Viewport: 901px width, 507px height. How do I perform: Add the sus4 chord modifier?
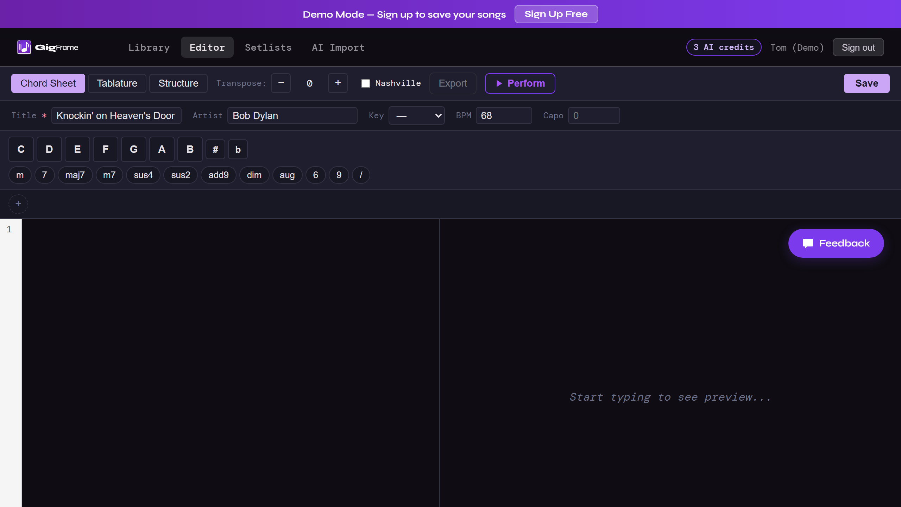[143, 175]
